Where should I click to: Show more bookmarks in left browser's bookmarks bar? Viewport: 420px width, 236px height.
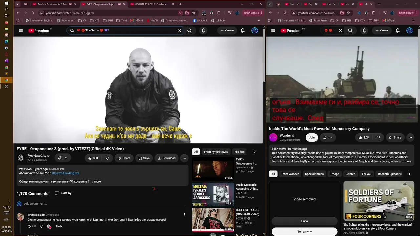[258, 20]
